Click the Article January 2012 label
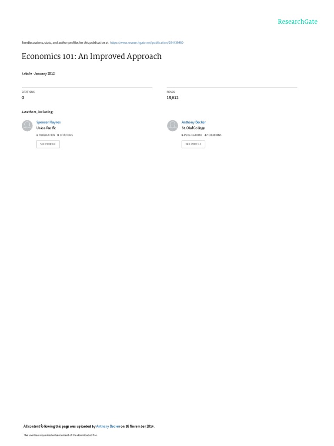334x446 pixels. click(38, 73)
